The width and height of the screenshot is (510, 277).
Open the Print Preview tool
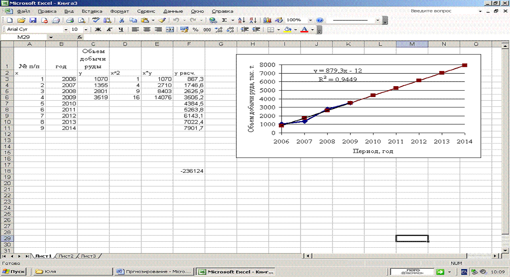(82, 20)
